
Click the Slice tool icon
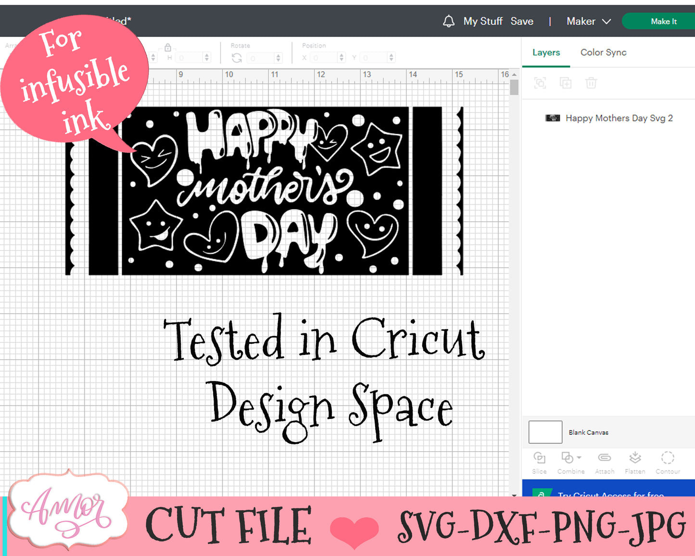[539, 458]
